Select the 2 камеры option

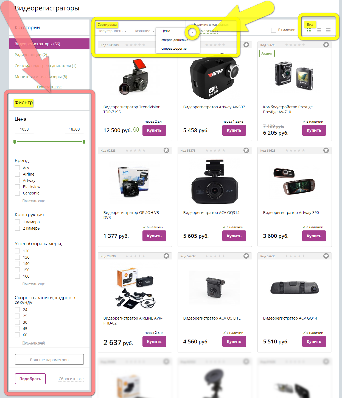[x=17, y=228]
